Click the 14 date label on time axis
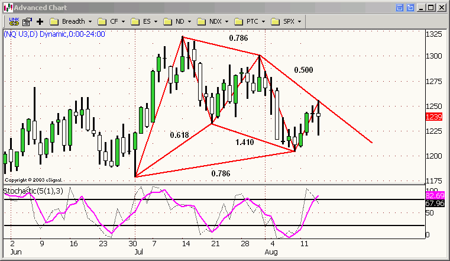 186,244
